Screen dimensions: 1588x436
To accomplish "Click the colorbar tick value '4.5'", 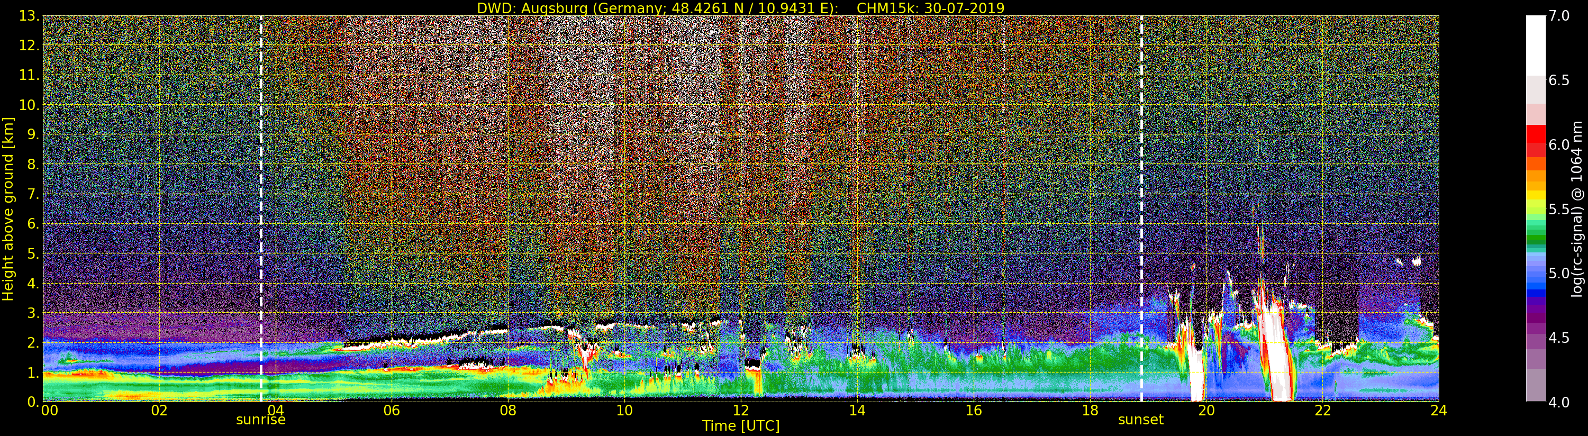I will (x=1559, y=338).
